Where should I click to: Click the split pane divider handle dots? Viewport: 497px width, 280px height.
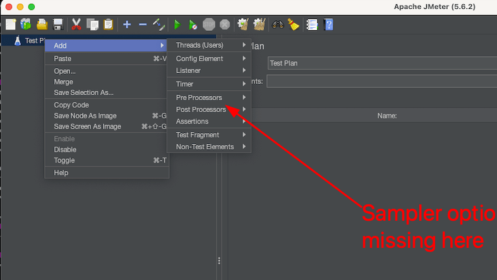219,260
